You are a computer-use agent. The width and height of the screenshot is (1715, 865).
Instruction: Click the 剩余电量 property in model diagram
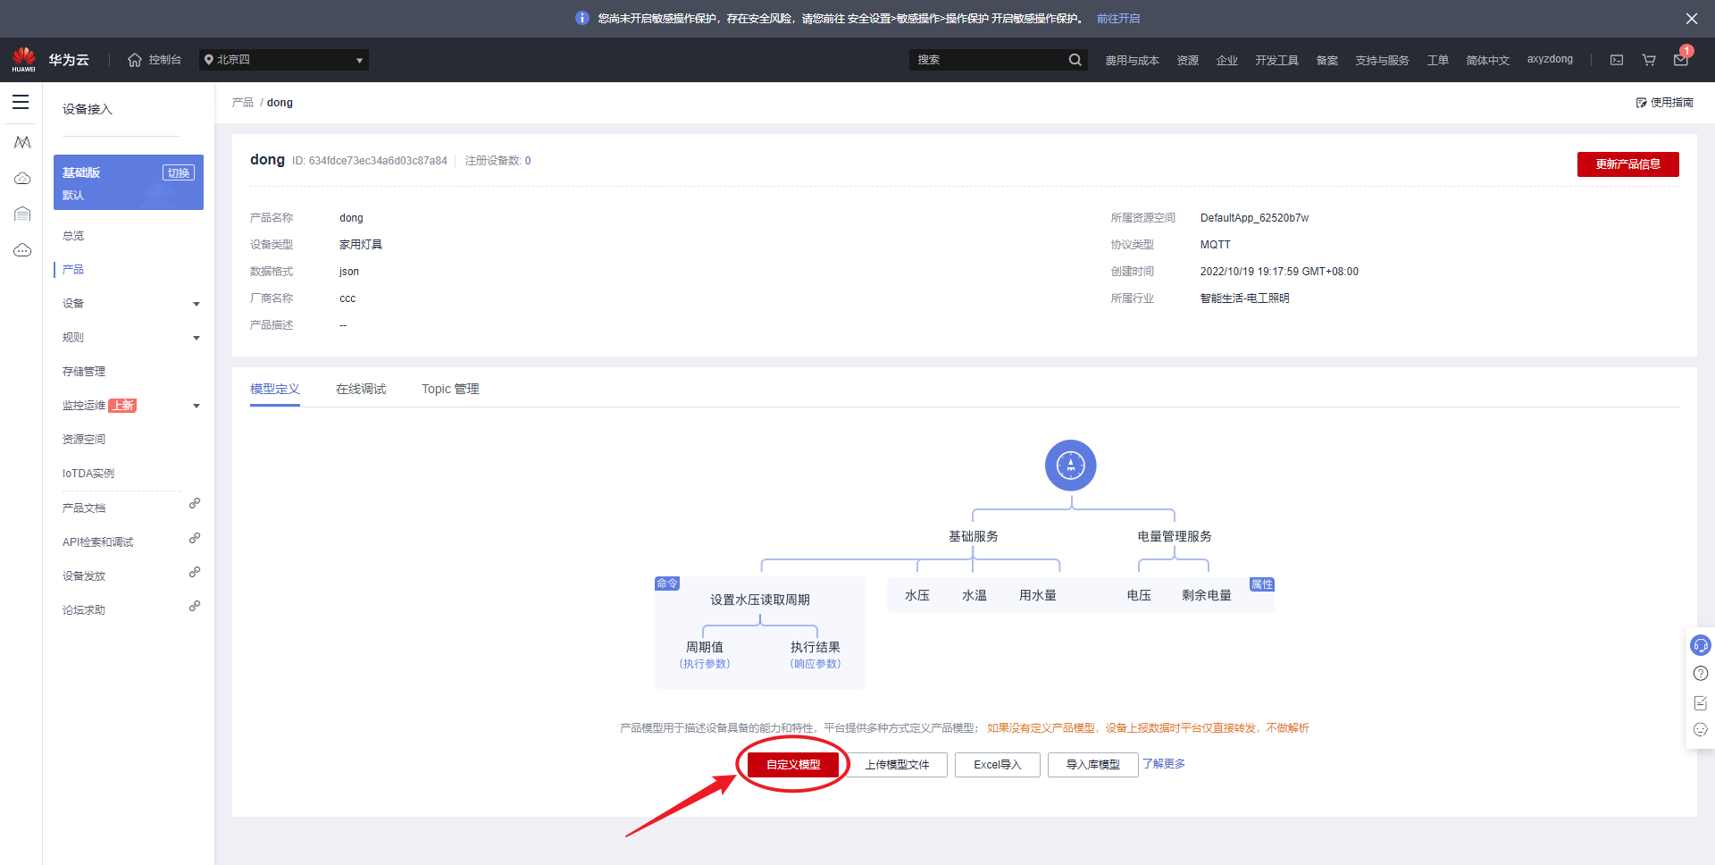click(1207, 595)
